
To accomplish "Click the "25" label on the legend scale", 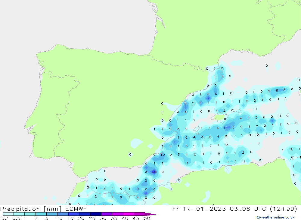I will pyautogui.click(x=92, y=218).
